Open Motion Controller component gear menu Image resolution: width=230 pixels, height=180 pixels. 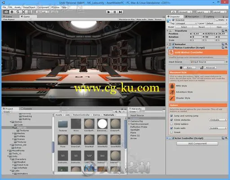(x=226, y=48)
